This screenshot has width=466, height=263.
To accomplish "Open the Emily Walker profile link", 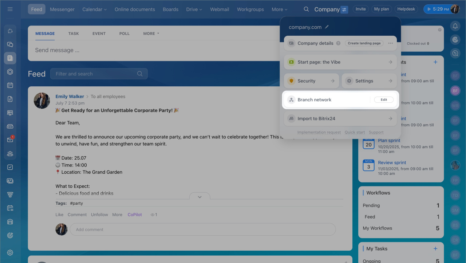I will [x=70, y=97].
